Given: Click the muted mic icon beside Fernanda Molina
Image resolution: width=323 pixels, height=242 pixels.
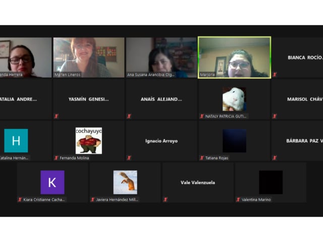Looking at the screenshot, I should 56,158.
